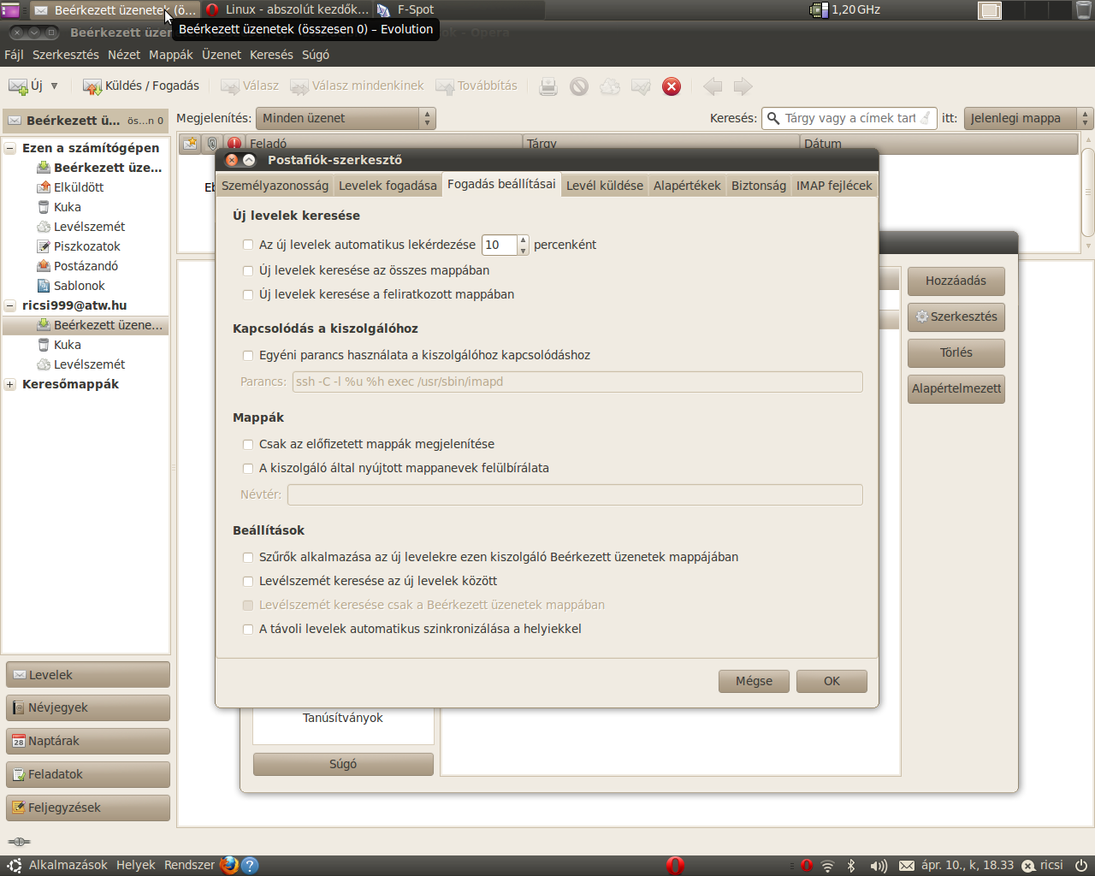Click the Bluetooth icon in system tray
The width and height of the screenshot is (1095, 876).
(851, 866)
